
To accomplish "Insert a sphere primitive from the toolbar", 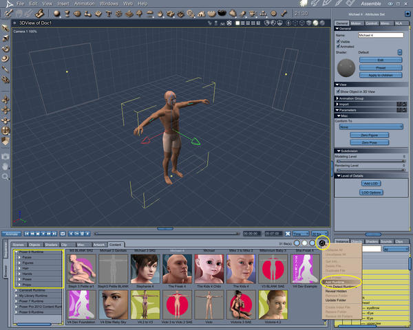I will 56,13.
